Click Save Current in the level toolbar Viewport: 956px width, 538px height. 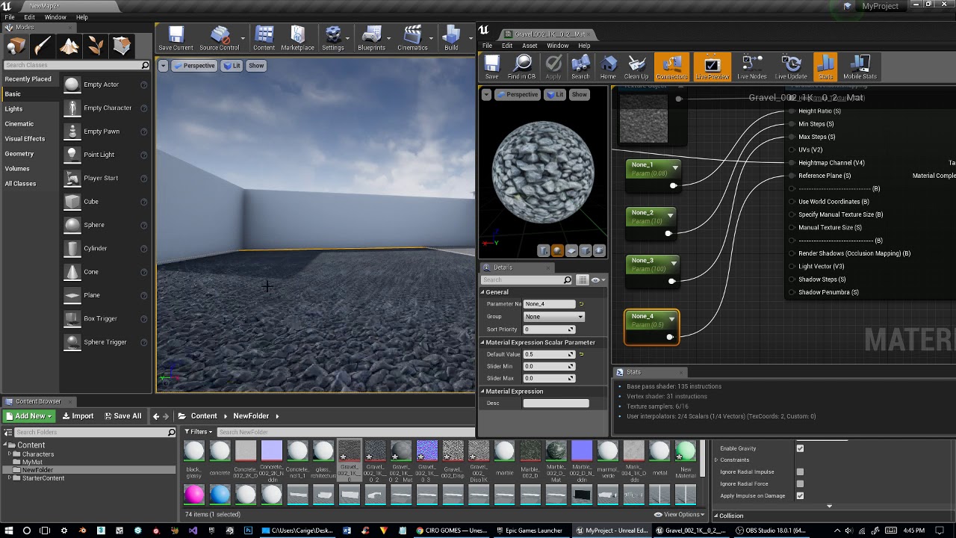[x=176, y=38]
